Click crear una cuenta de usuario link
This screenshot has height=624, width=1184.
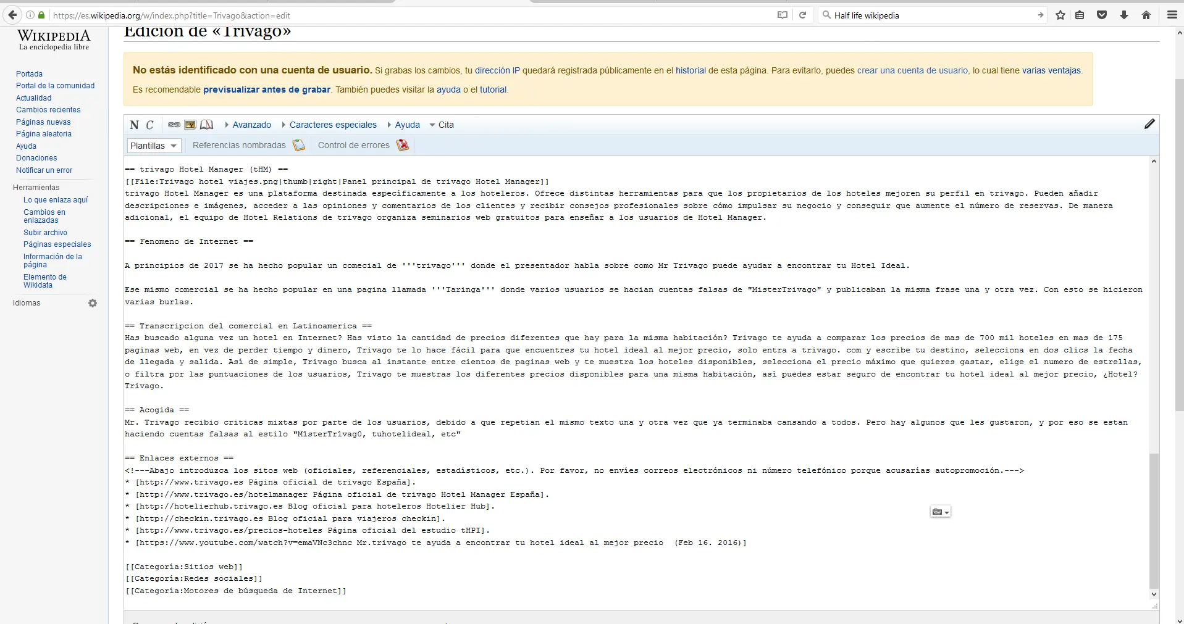[913, 70]
